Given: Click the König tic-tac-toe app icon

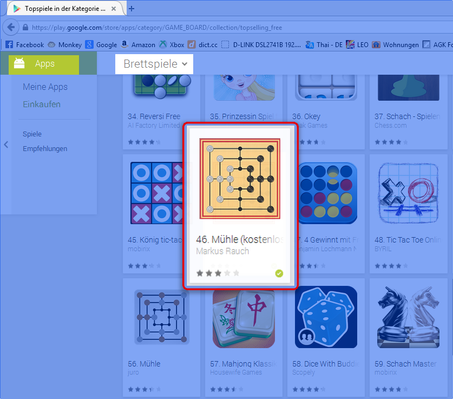Looking at the screenshot, I should (x=156, y=193).
